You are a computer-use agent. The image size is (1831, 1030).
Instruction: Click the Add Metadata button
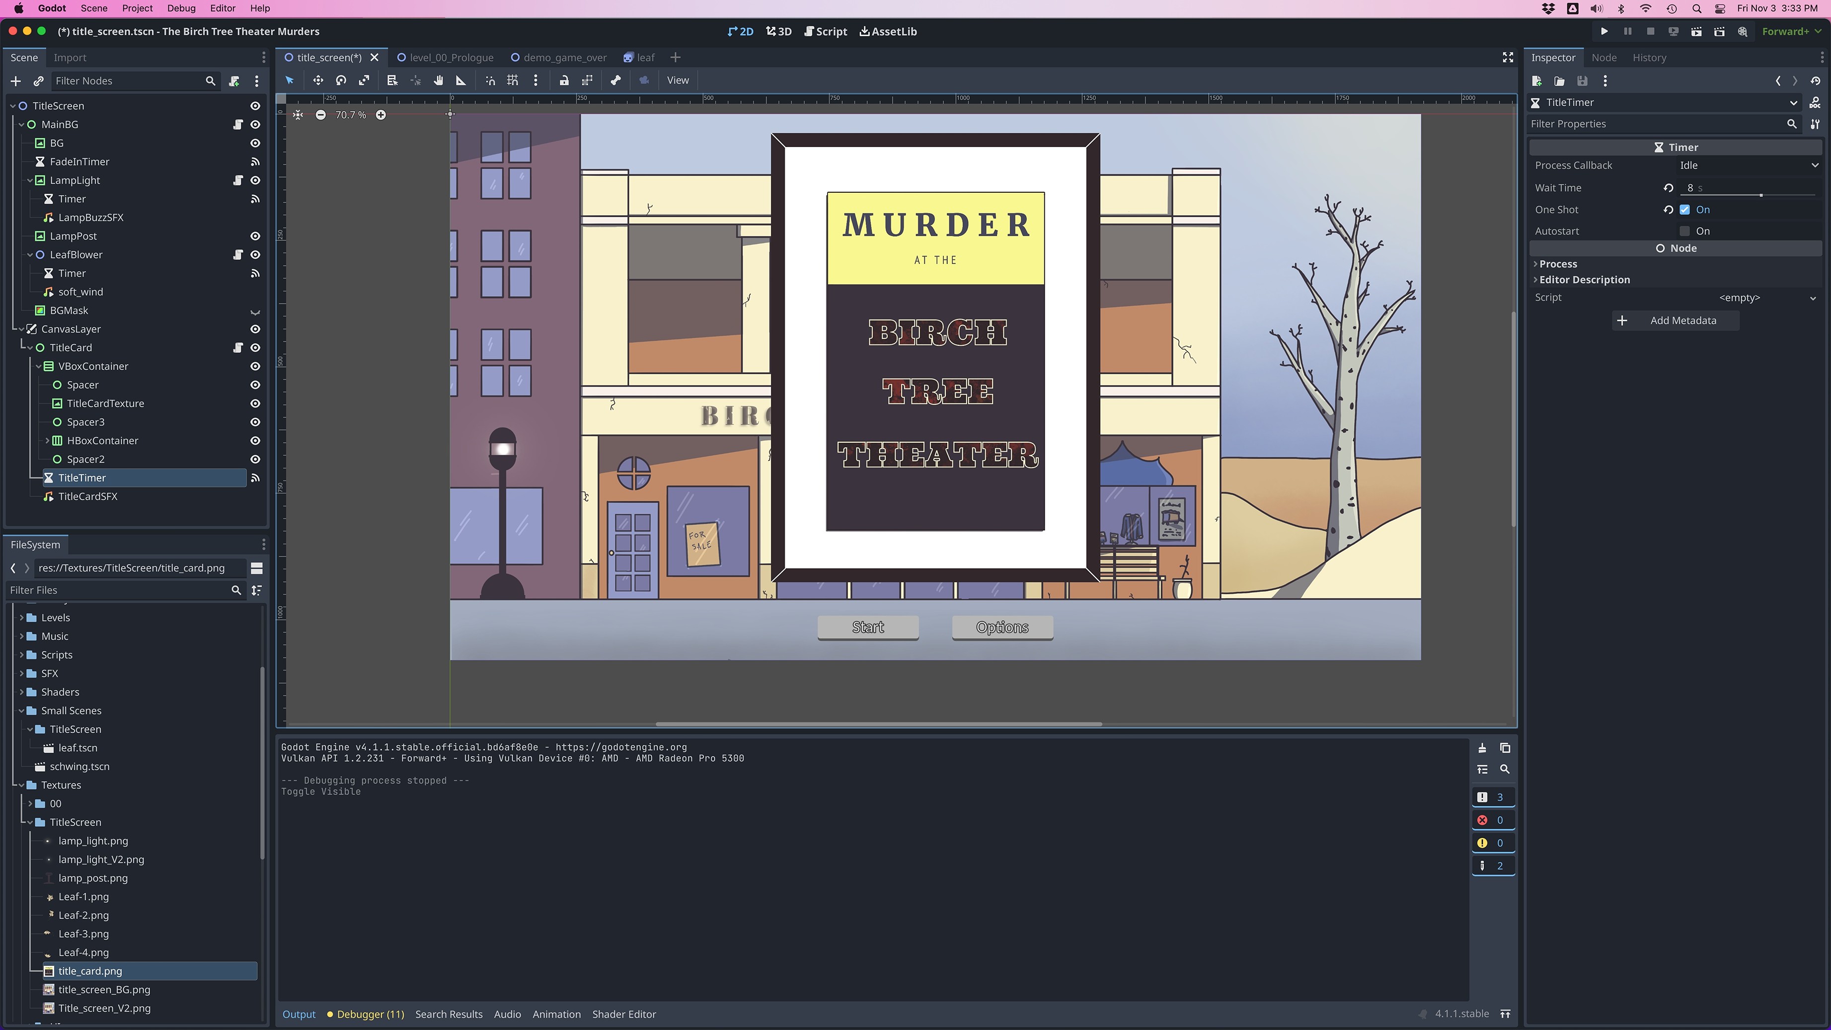pyautogui.click(x=1676, y=320)
